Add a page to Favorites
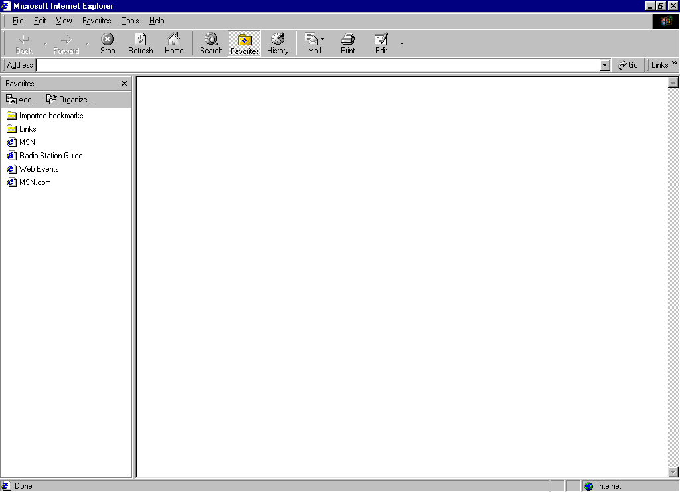The height and width of the screenshot is (492, 680). pyautogui.click(x=22, y=100)
